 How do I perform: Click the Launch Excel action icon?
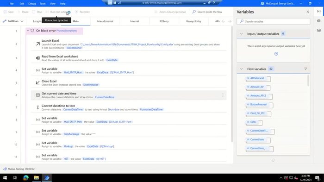coord(38,44)
